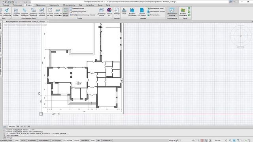Image resolution: width=253 pixels, height=142 pixels.
Task: Open the Настройки ribbon tab
Action: click(90, 5)
